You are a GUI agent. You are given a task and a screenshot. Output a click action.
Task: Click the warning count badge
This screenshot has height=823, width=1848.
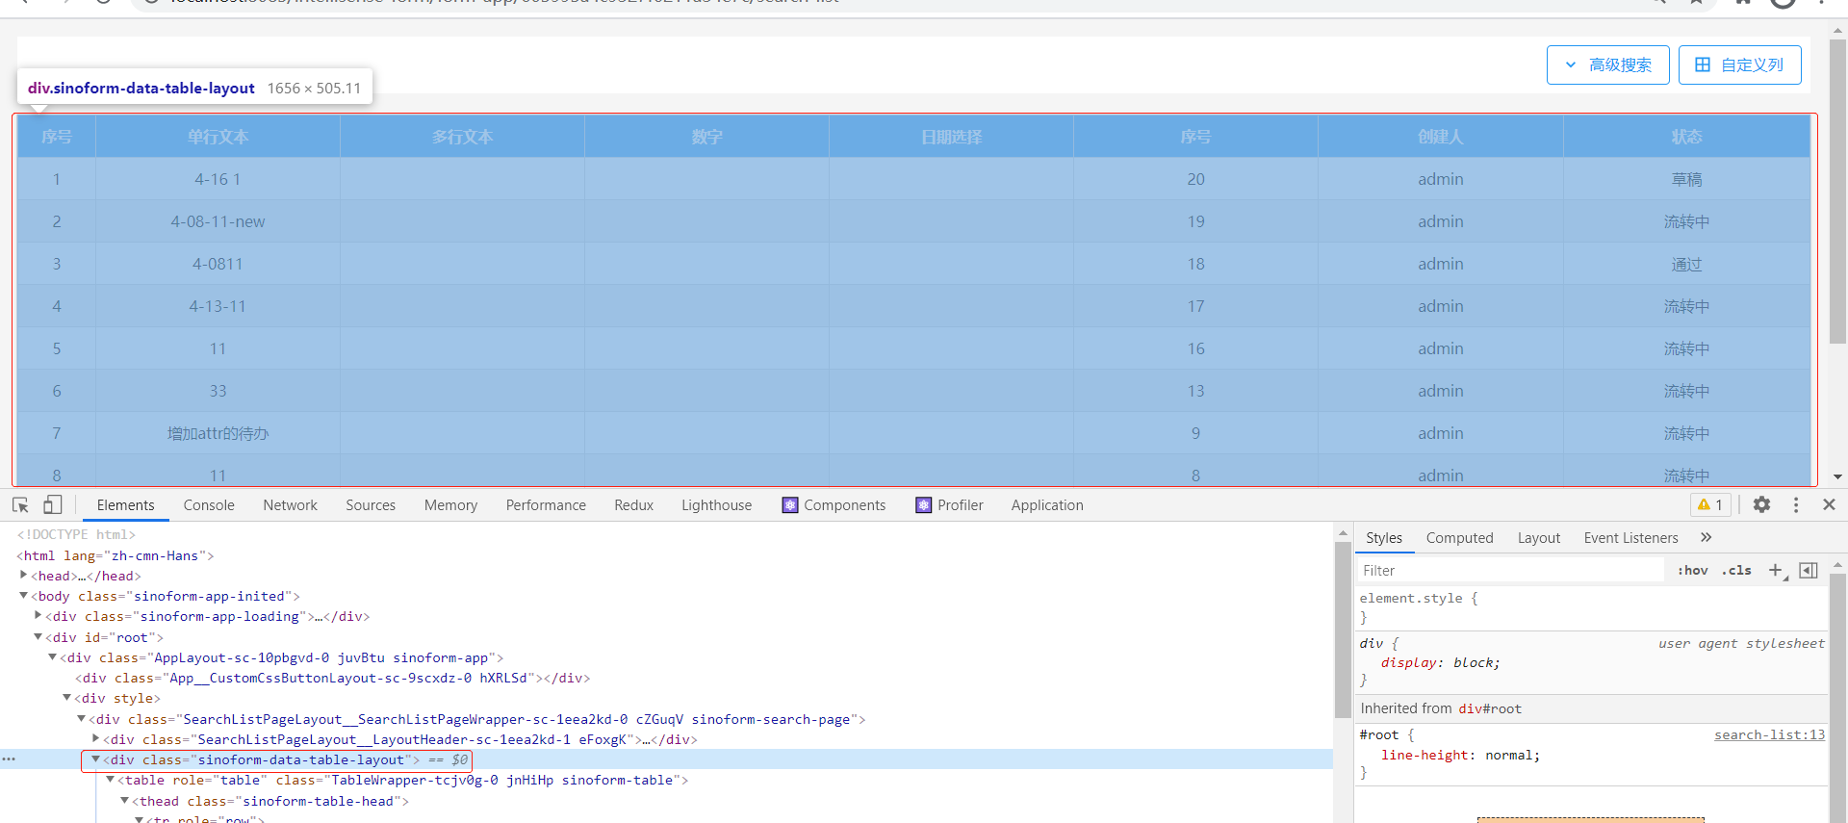[1710, 504]
